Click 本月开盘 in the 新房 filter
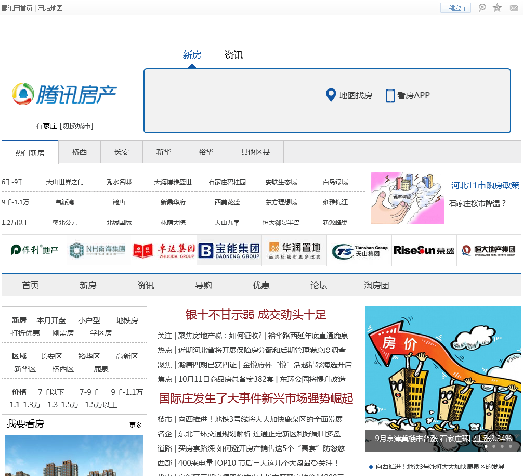This screenshot has height=476, width=523. coord(51,320)
